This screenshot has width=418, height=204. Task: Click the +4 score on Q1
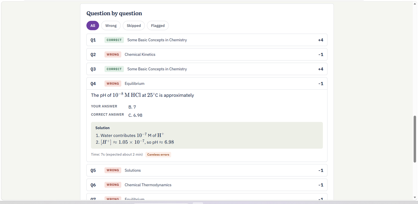tap(321, 40)
